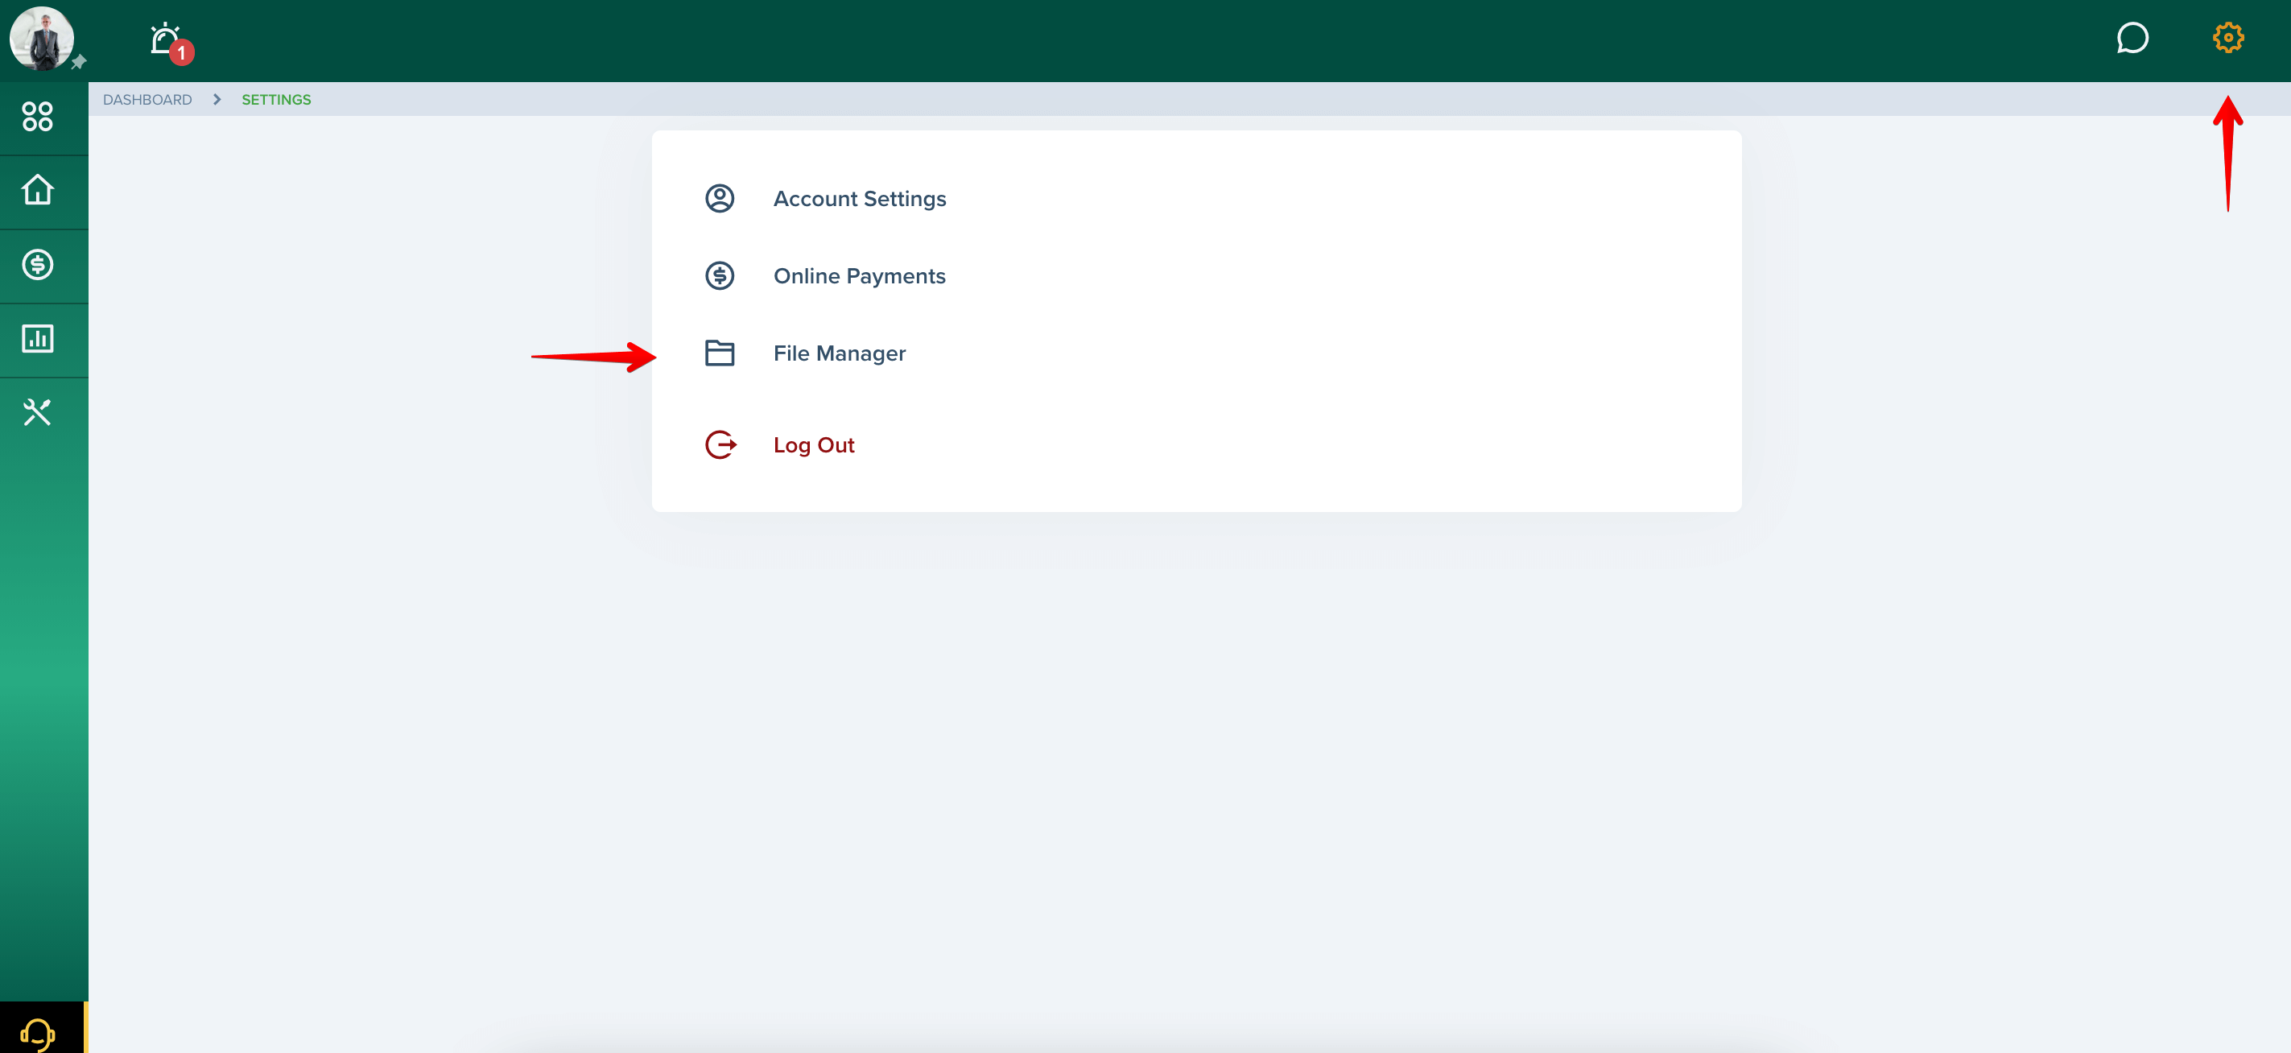Click the DASHBOARD breadcrumb link
The width and height of the screenshot is (2291, 1053).
[147, 100]
